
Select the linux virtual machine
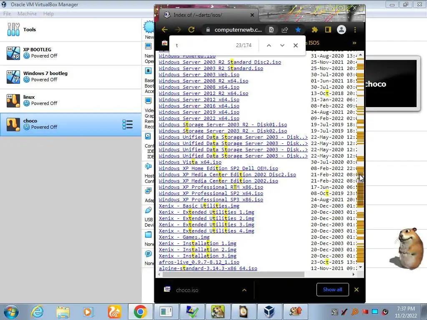(x=70, y=100)
